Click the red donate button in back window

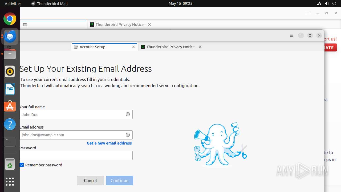click(331, 47)
